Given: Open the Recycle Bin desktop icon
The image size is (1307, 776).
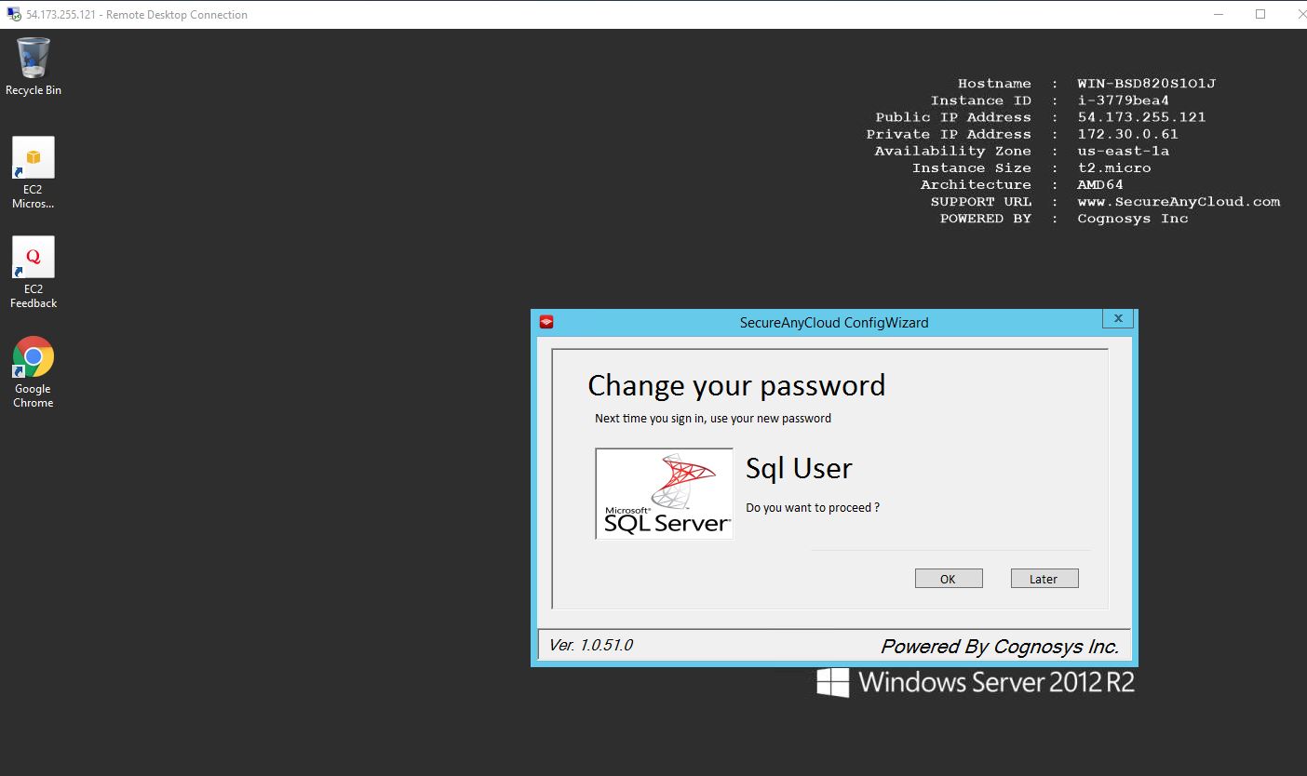Looking at the screenshot, I should 34,60.
